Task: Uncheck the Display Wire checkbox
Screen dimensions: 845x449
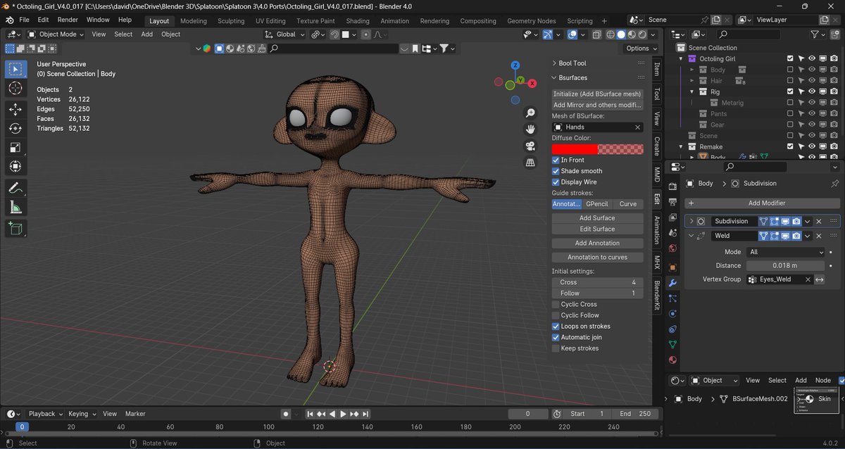Action: click(556, 182)
